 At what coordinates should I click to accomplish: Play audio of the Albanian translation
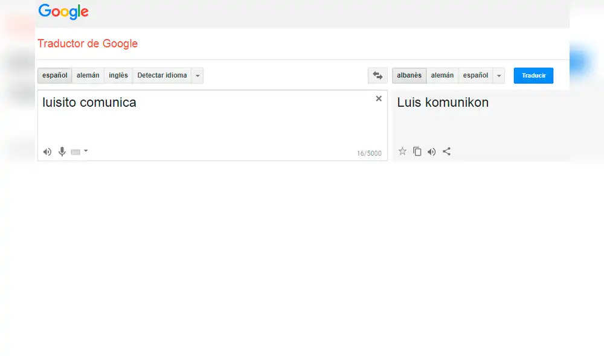432,151
